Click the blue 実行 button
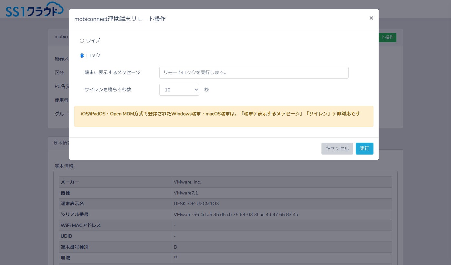451x265 pixels. pos(364,148)
